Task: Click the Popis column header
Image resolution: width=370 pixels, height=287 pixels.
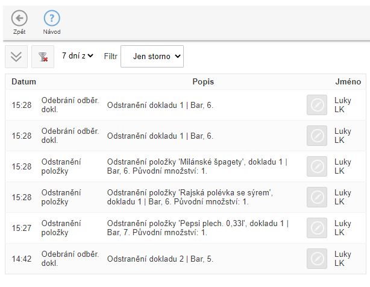Action: click(x=203, y=81)
